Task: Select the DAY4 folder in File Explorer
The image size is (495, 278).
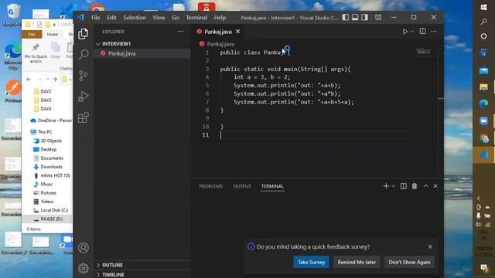Action: 46,109
